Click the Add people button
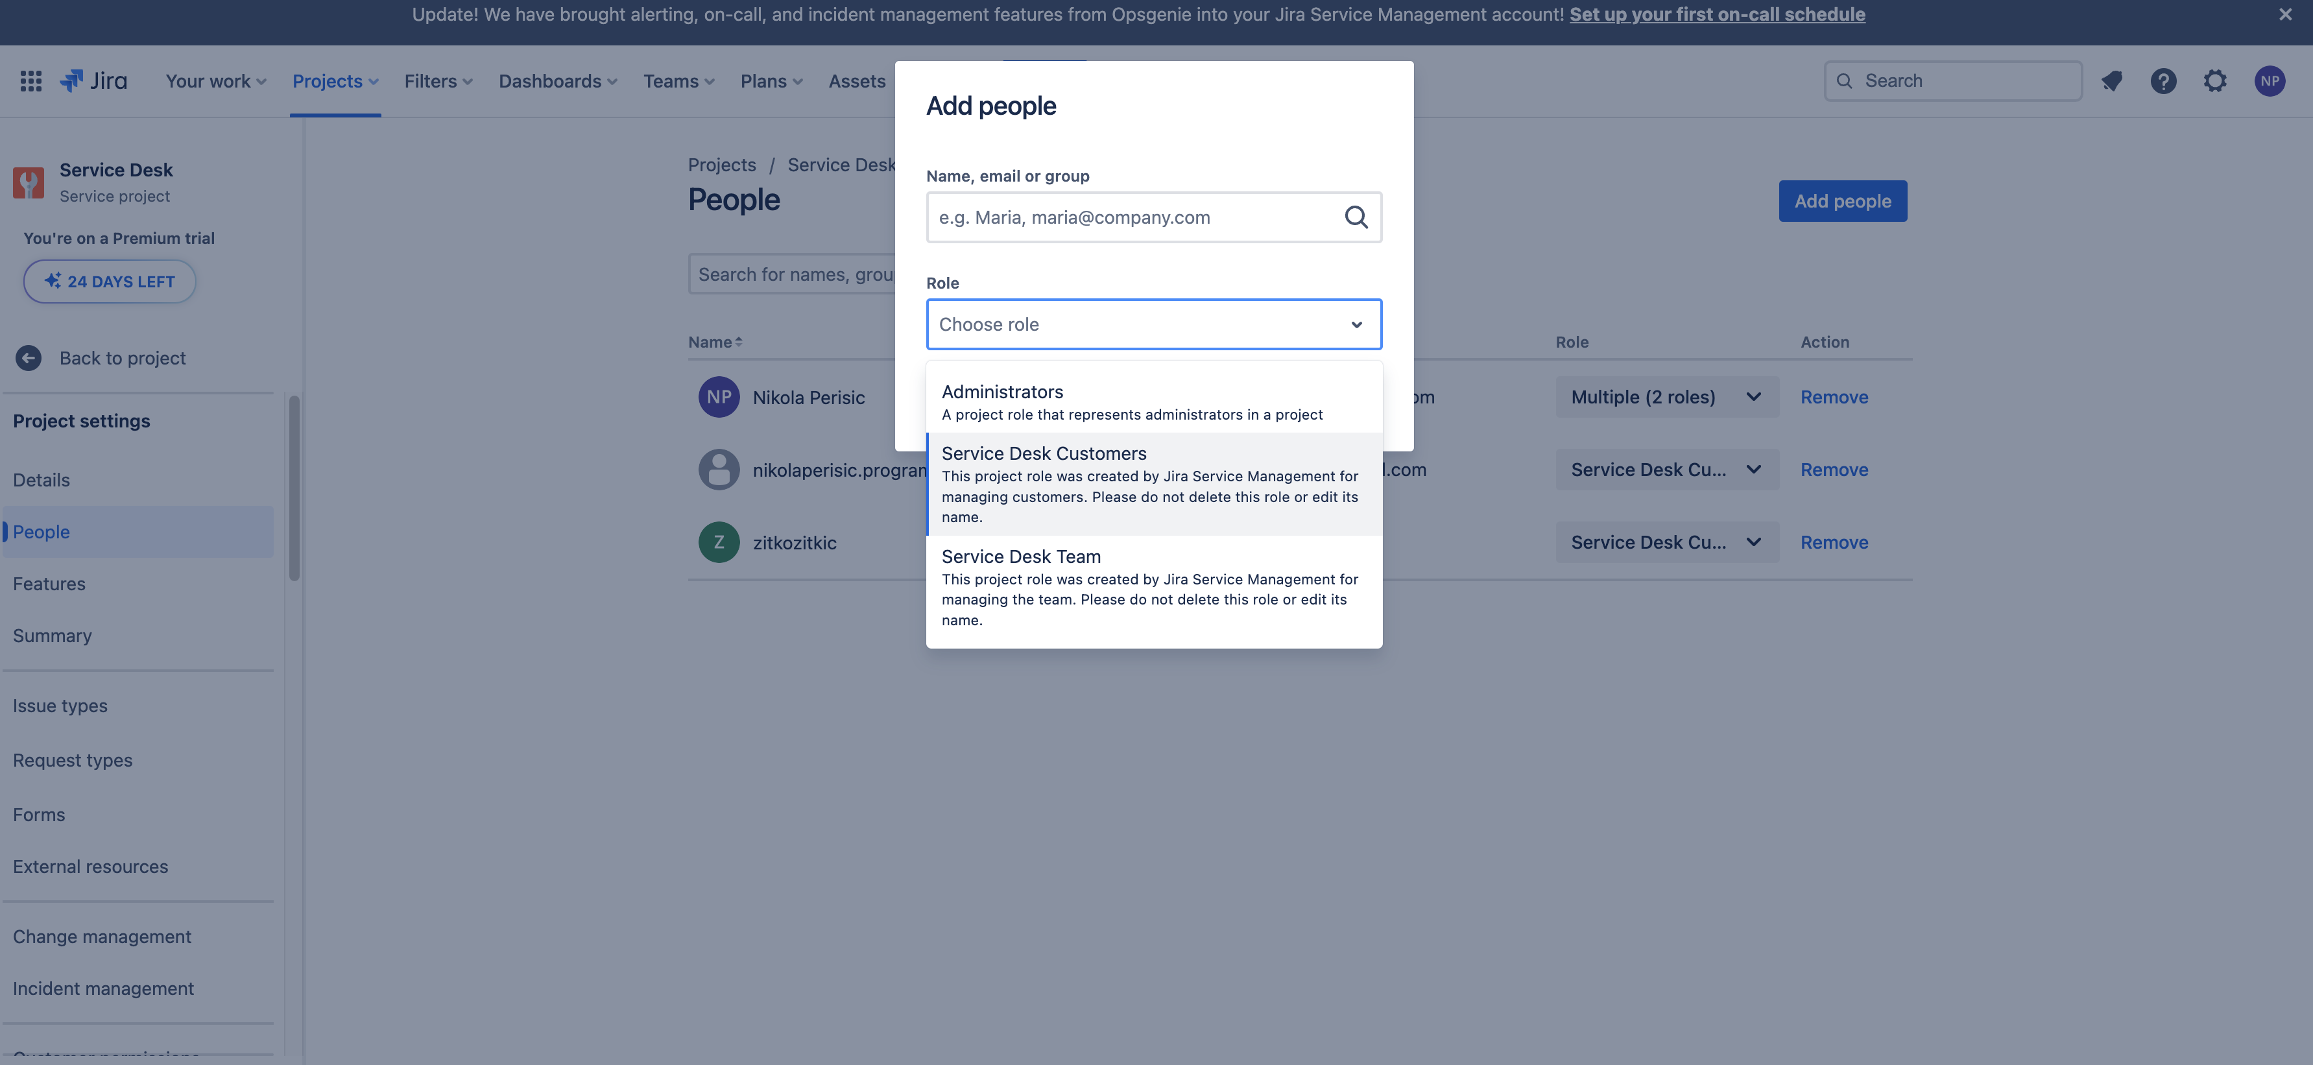The image size is (2313, 1065). pyautogui.click(x=1843, y=200)
